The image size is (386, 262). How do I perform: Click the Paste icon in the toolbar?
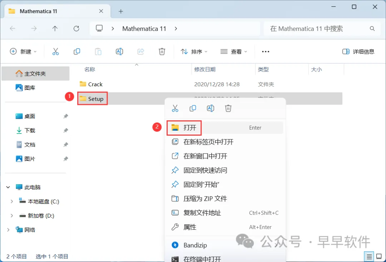pos(98,52)
